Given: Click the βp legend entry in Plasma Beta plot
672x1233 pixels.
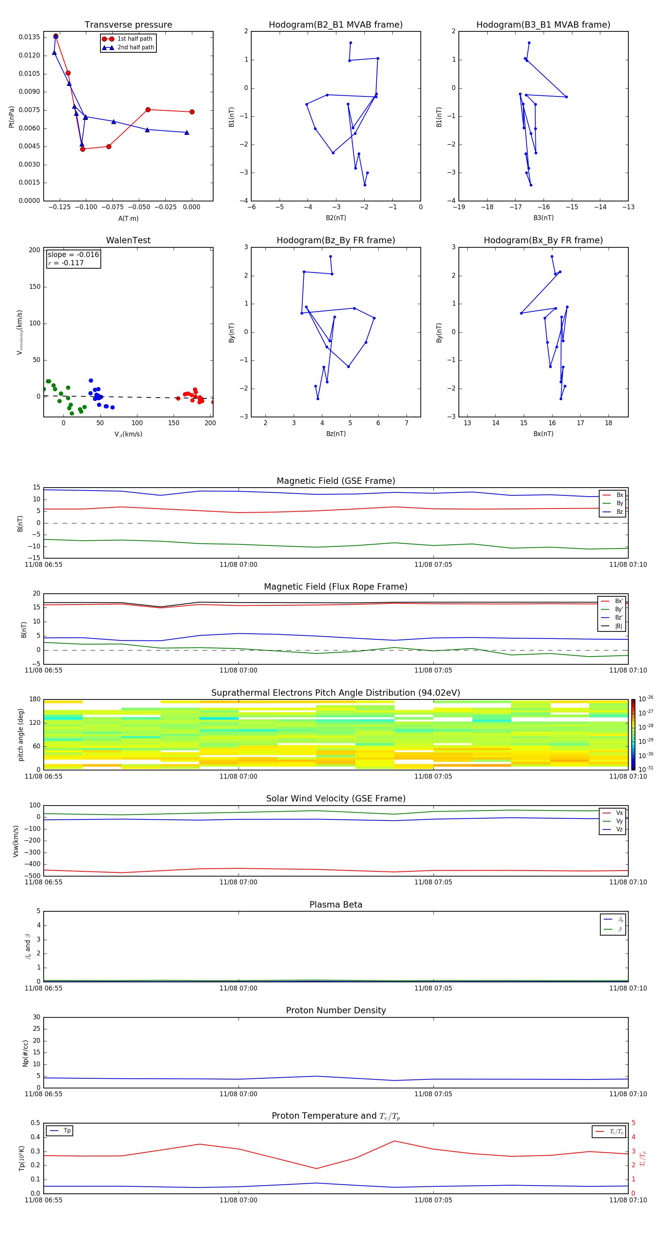Looking at the screenshot, I should click(x=613, y=920).
